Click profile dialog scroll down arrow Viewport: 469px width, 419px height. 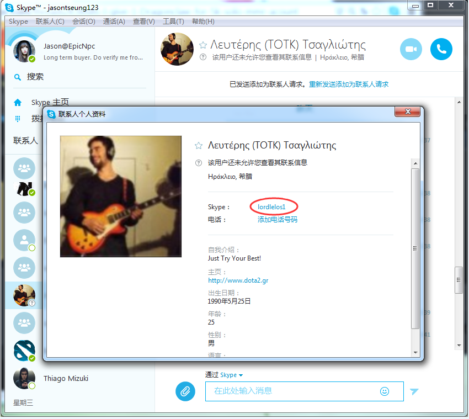pos(415,353)
